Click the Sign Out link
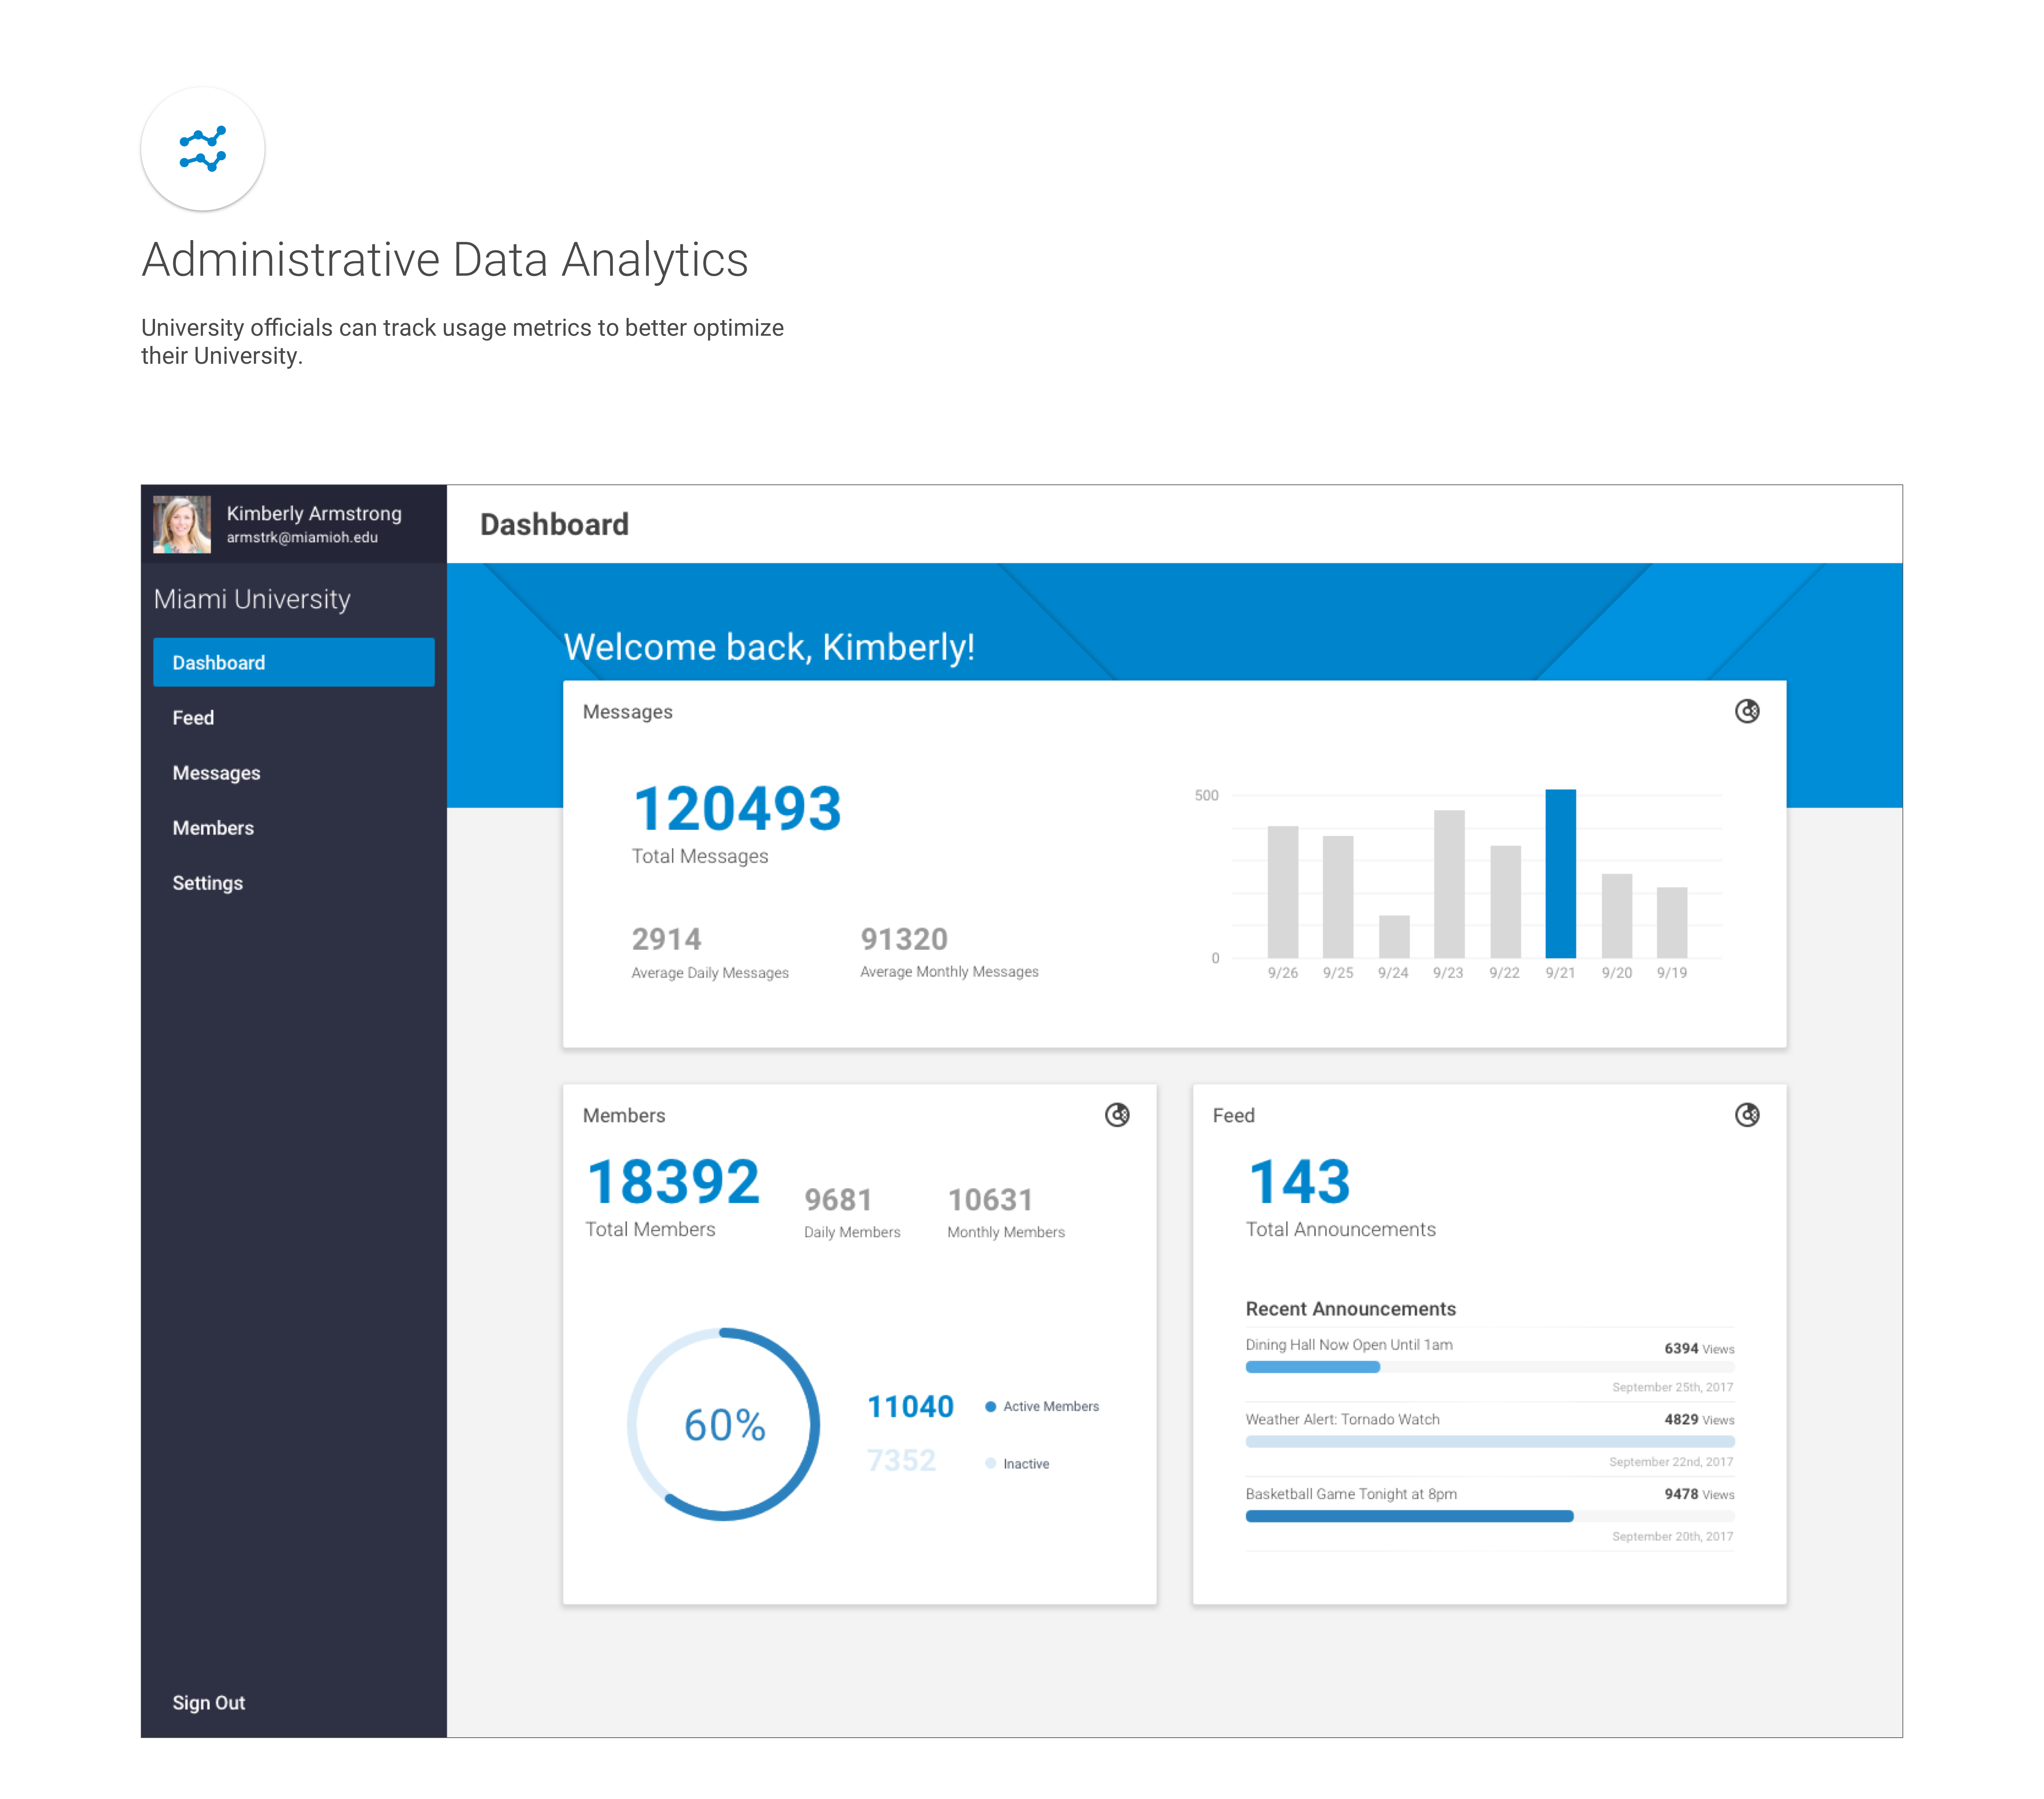 point(208,1702)
